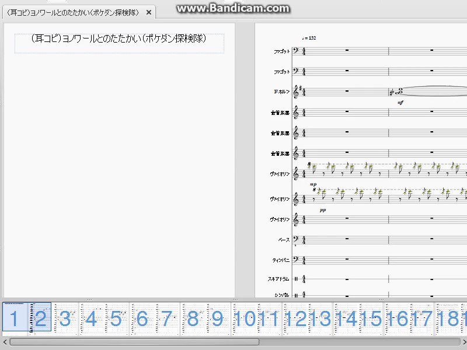
Task: Navigate to page 11 thumbnail
Action: [269, 318]
